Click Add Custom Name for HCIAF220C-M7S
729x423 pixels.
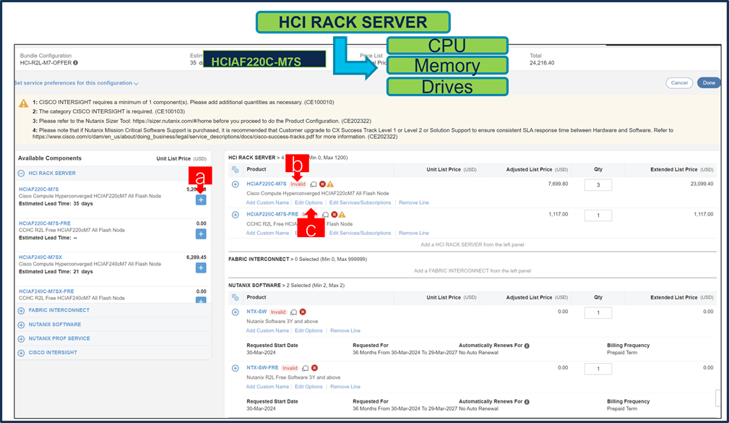268,203
